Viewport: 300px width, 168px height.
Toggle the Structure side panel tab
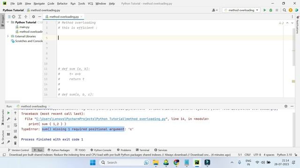(2, 137)
